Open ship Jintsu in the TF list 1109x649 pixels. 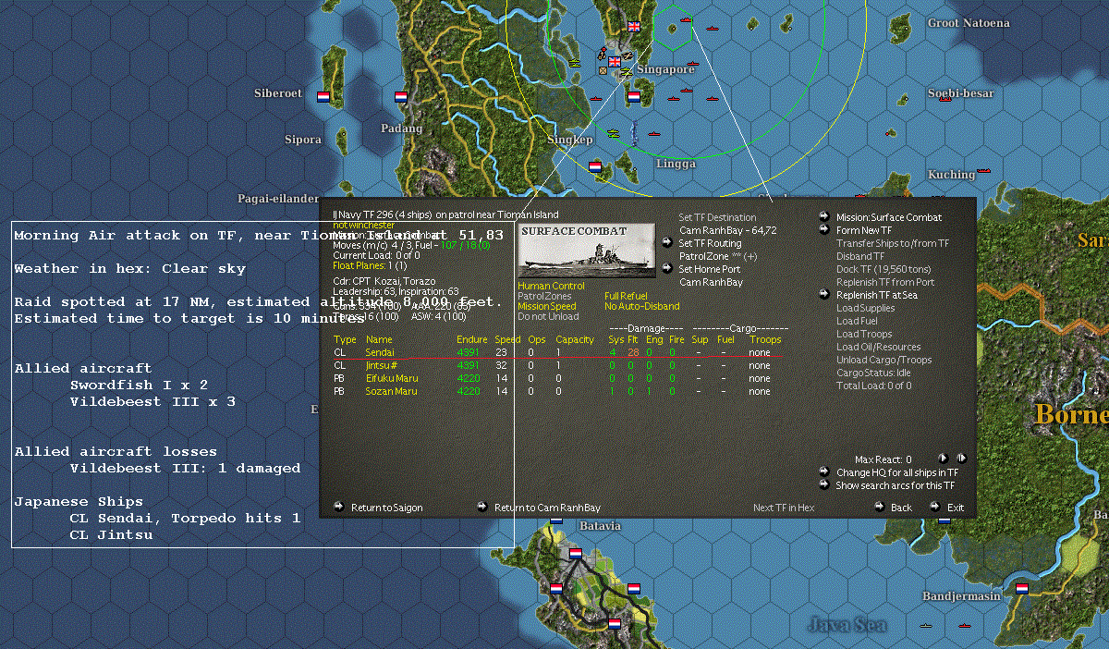point(381,365)
